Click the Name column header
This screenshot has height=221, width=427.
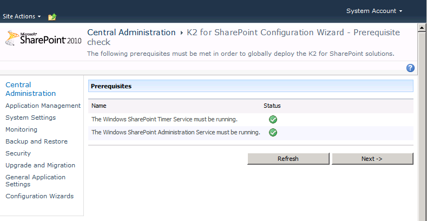pyautogui.click(x=99, y=106)
